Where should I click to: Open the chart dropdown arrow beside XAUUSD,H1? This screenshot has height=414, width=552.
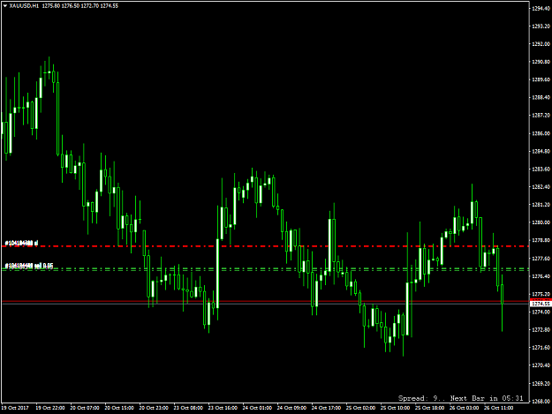tap(5, 6)
